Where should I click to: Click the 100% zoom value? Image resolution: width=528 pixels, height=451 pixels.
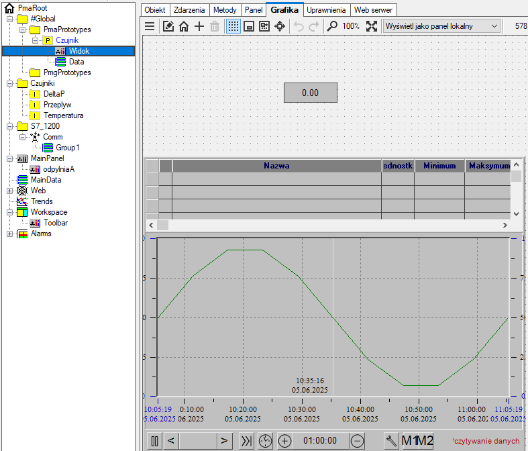point(351,26)
